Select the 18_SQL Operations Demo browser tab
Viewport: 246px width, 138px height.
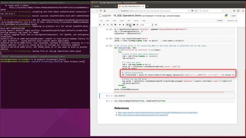[131, 6]
